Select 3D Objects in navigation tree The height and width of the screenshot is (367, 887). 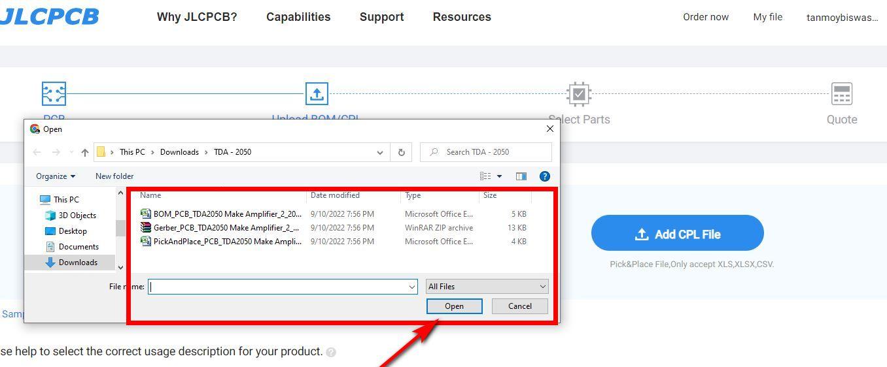coord(77,215)
